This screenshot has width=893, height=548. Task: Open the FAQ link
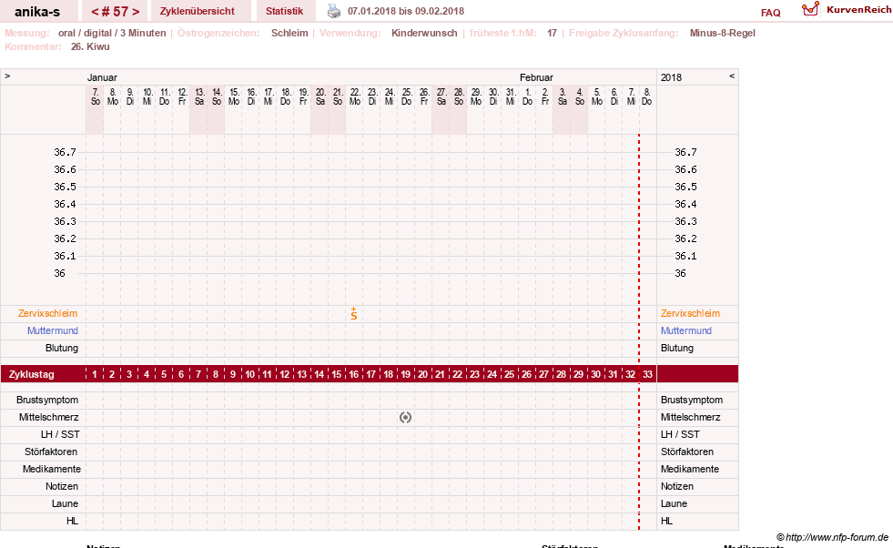770,13
